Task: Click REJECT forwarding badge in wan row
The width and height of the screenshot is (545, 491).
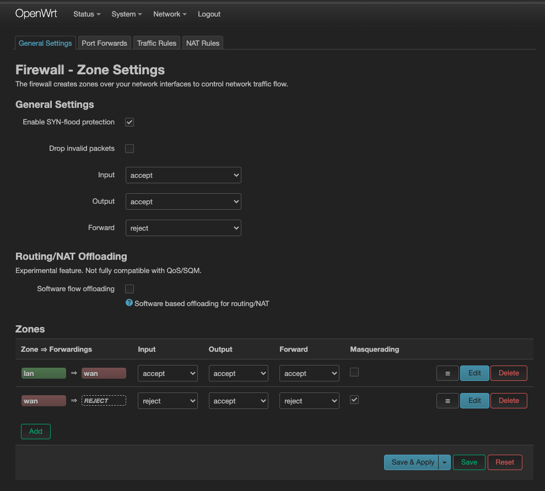Action: [104, 401]
